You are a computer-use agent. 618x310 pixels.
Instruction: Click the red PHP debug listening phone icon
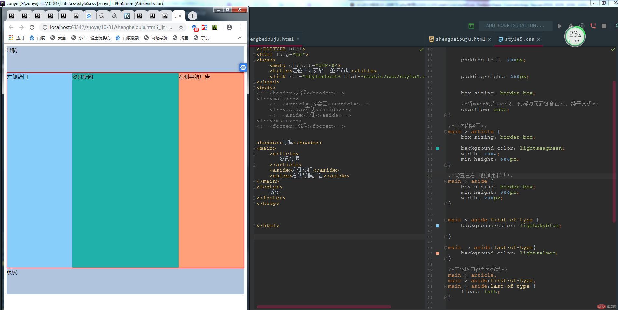click(593, 26)
